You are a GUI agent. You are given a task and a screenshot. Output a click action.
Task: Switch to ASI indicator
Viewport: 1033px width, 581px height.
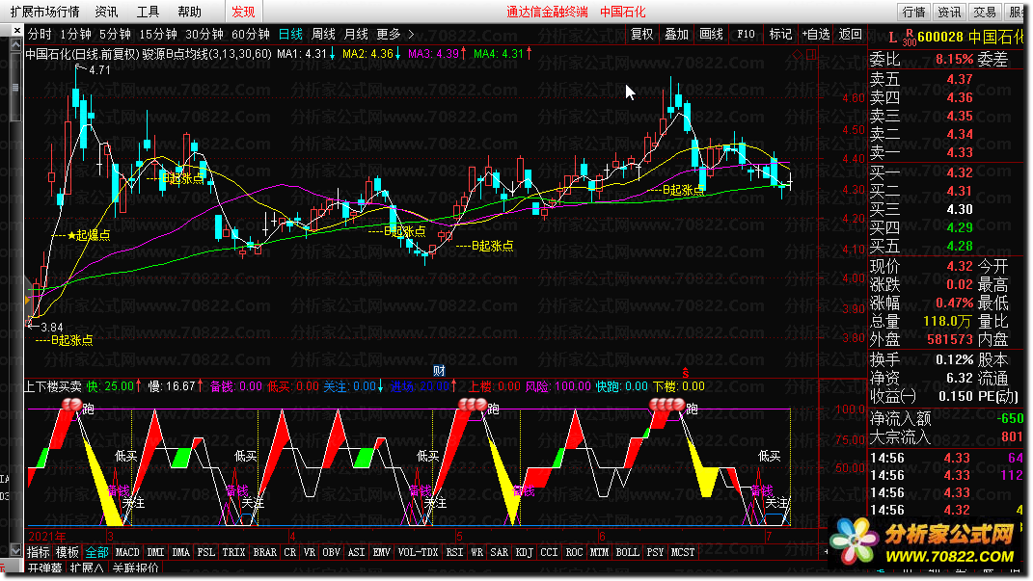point(357,553)
